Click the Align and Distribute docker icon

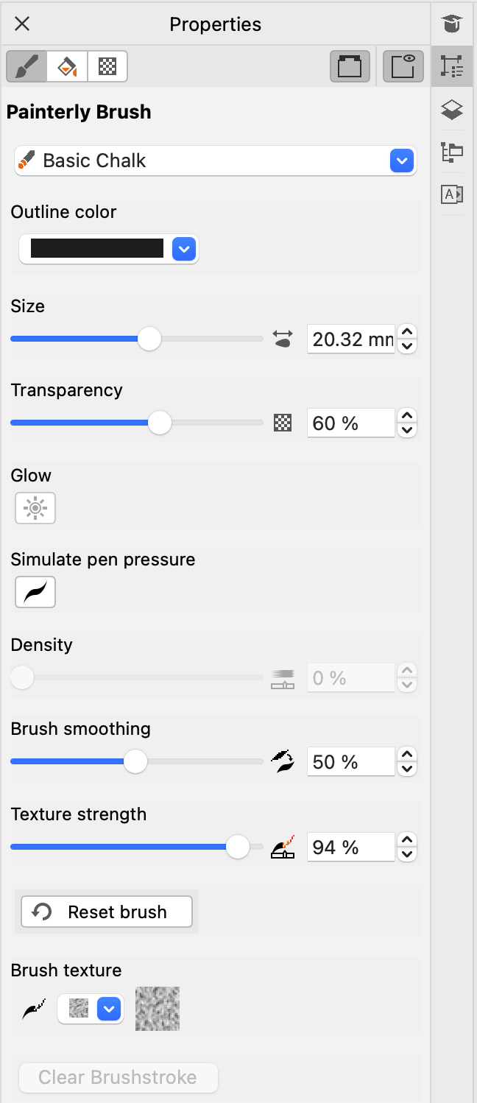(452, 152)
